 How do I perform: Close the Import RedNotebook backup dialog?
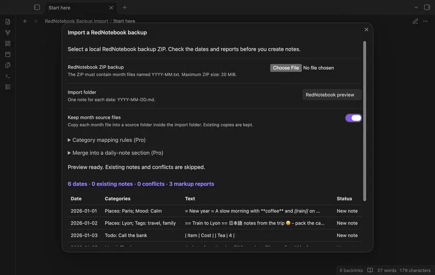coord(366,29)
